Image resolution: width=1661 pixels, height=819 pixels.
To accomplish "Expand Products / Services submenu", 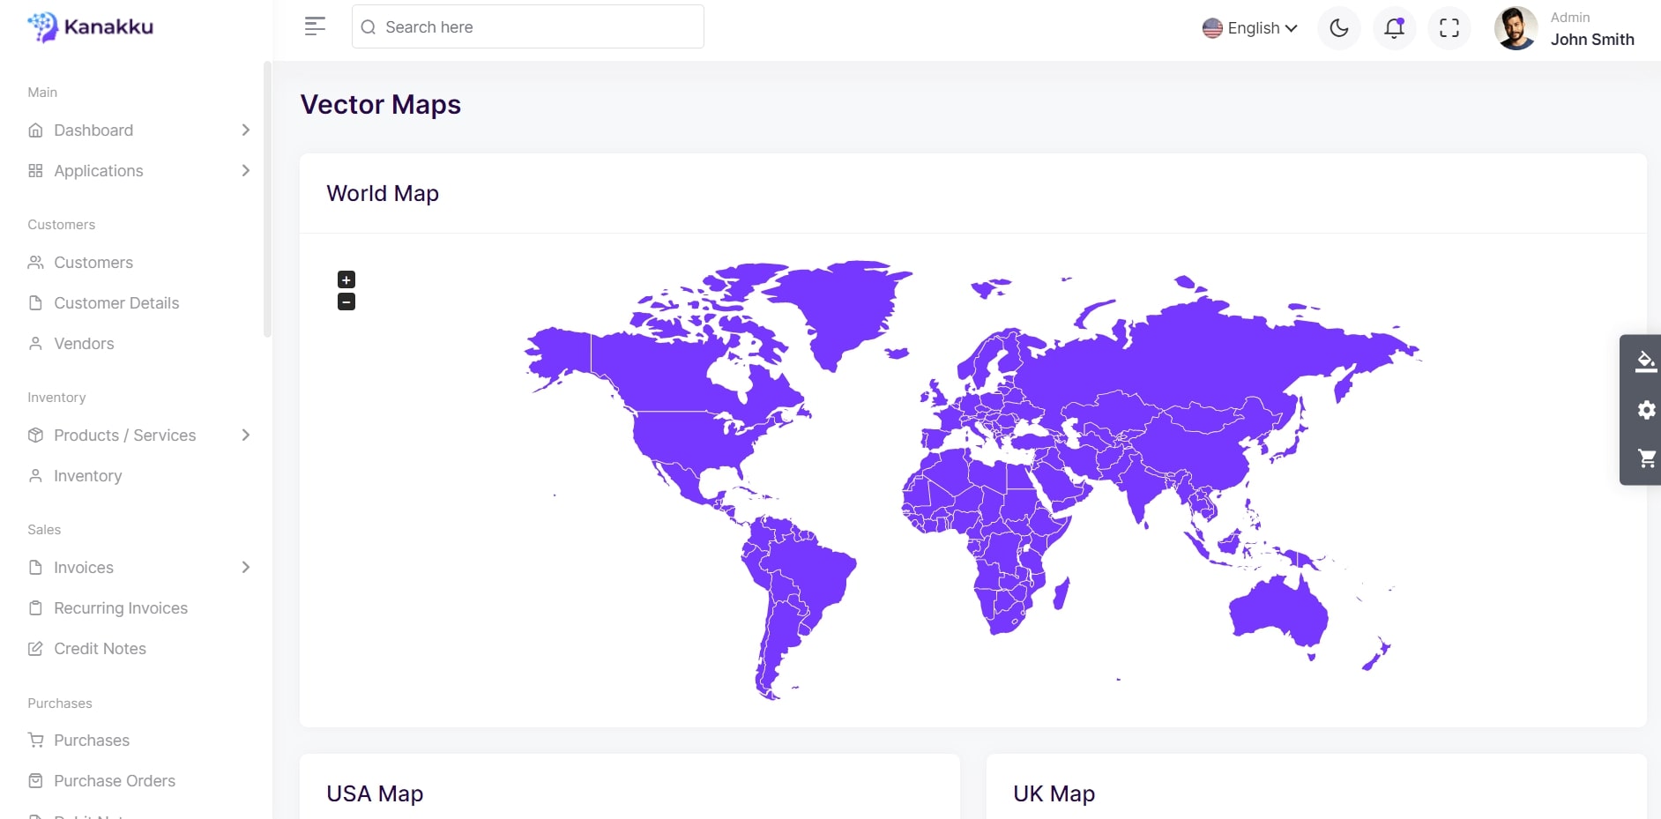I will click(x=246, y=436).
